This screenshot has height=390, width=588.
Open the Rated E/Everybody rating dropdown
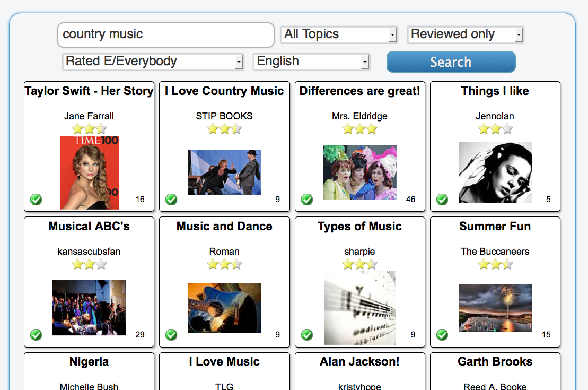[x=153, y=62]
